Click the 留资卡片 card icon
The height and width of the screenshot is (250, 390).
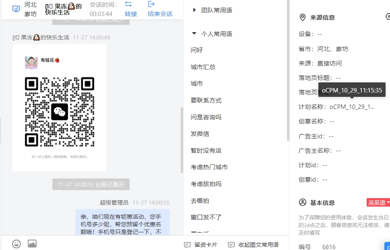(x=187, y=245)
